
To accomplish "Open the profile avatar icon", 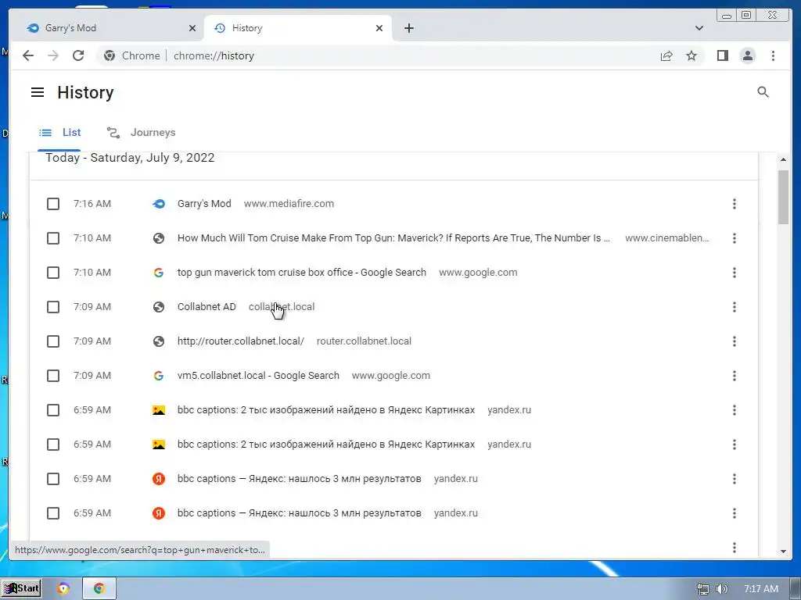I will click(x=747, y=55).
